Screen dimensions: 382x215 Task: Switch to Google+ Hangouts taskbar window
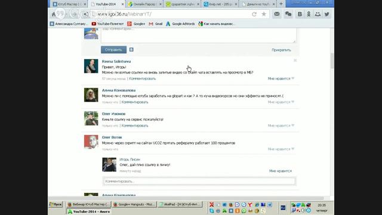pos(134,204)
